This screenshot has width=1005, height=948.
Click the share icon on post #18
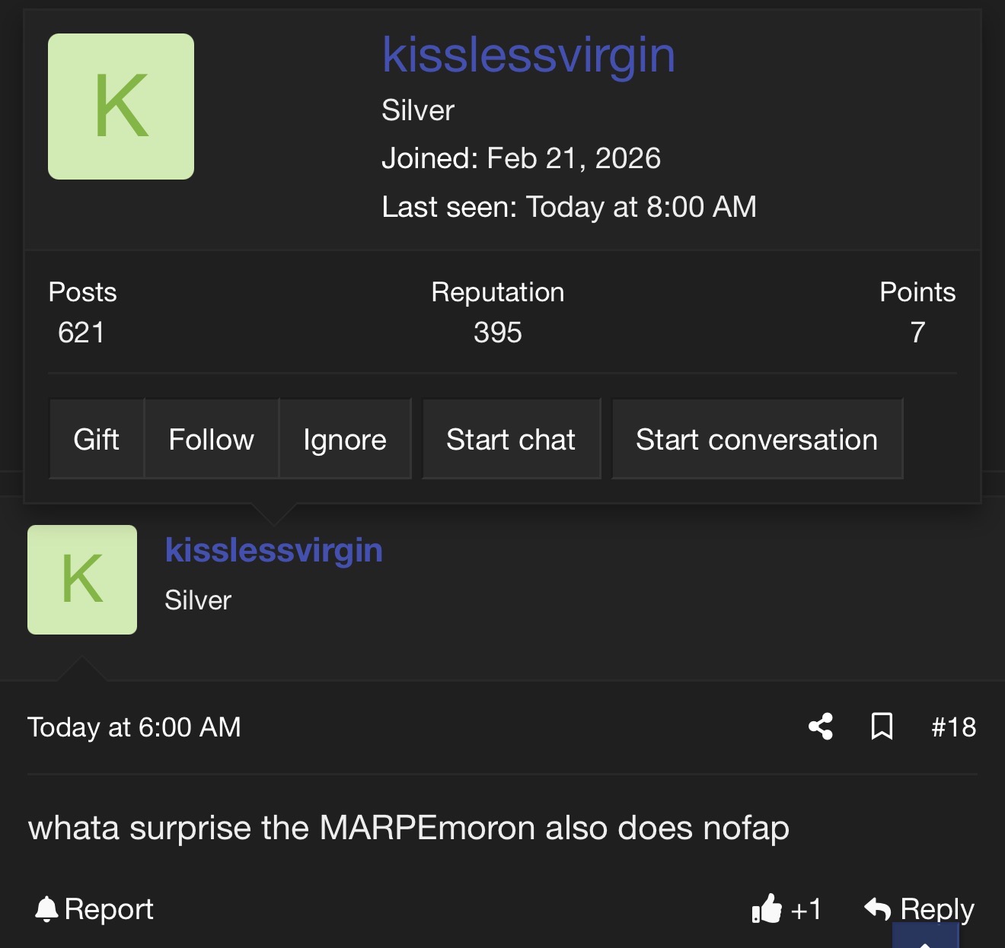pos(820,727)
